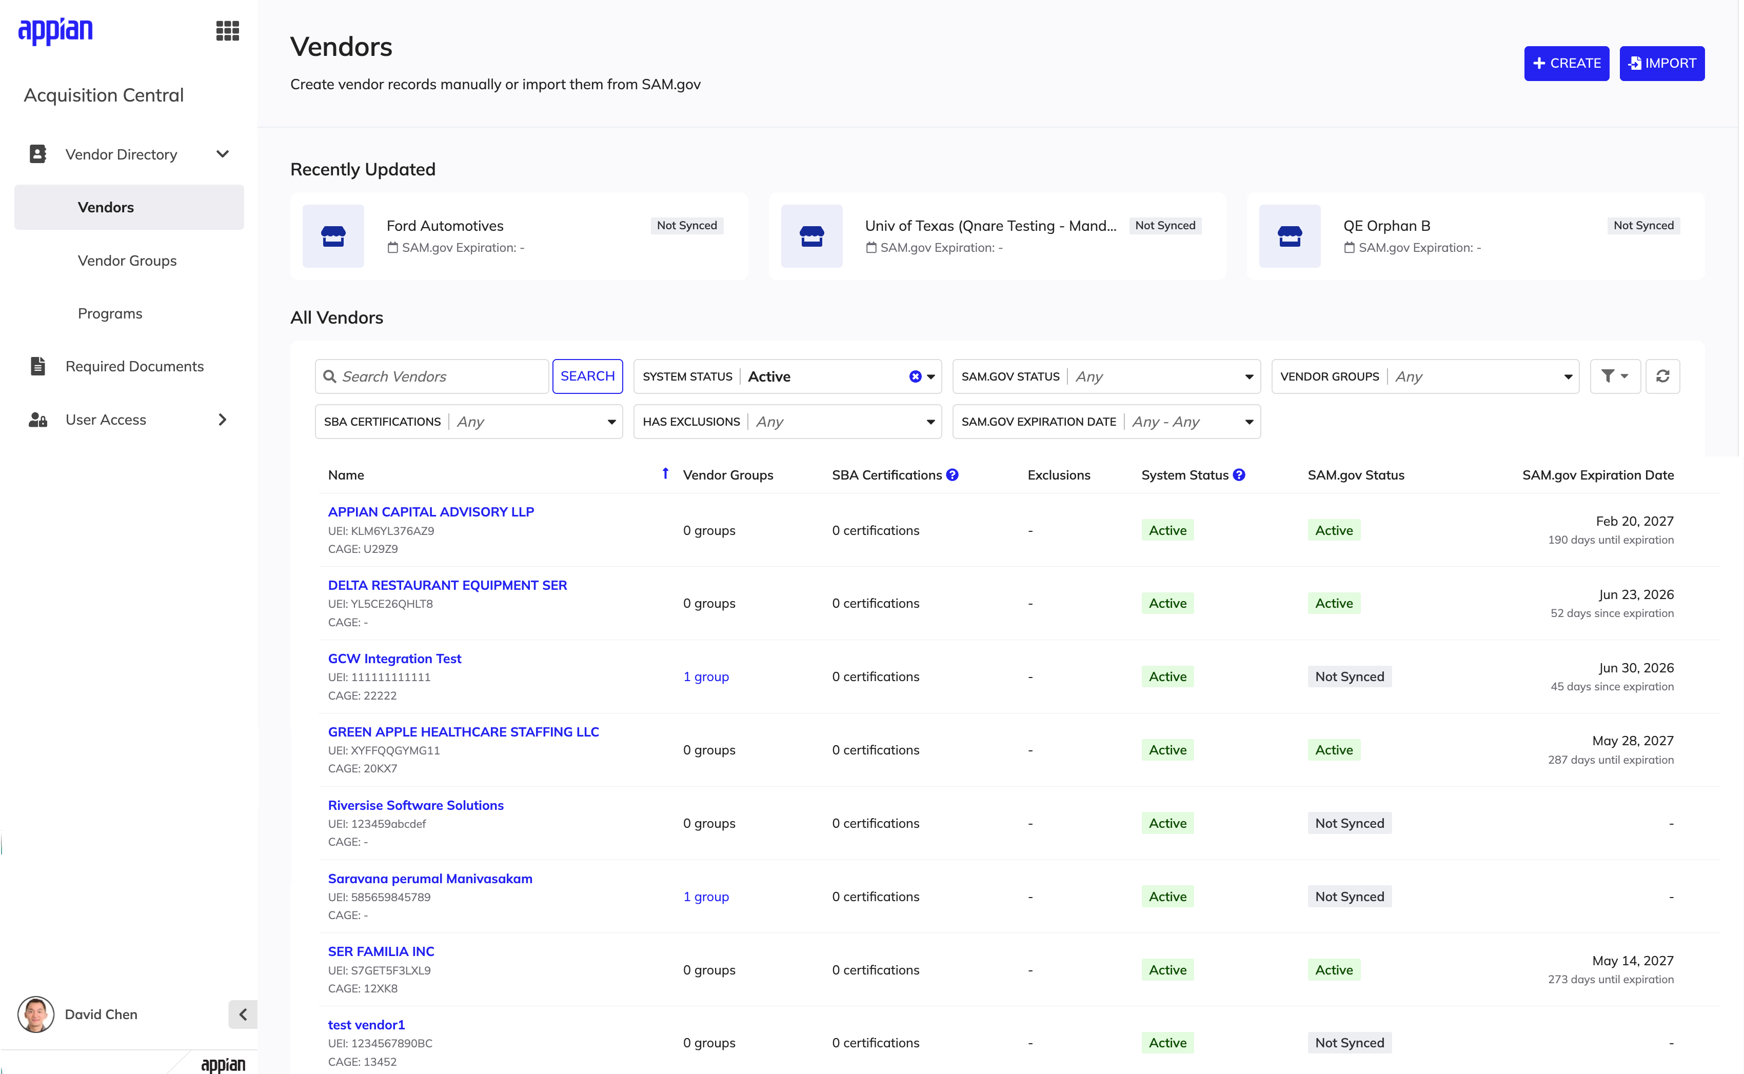The image size is (1744, 1074).
Task: Clear the System Status Active filter
Action: (x=915, y=376)
